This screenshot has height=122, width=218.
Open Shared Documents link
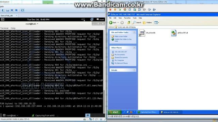pyautogui.click(x=121, y=57)
